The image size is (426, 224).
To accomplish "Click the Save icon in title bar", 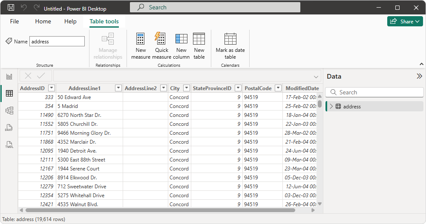I will click(x=11, y=7).
